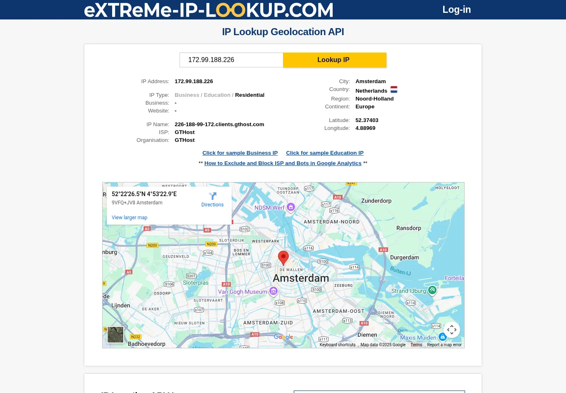This screenshot has width=566, height=393.
Task: Click the Netherlands flag icon
Action: [x=394, y=90]
